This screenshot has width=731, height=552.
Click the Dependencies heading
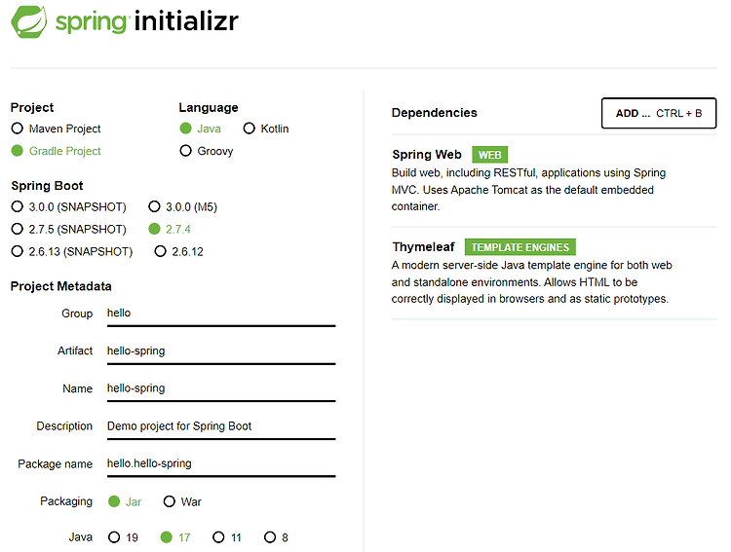click(434, 113)
